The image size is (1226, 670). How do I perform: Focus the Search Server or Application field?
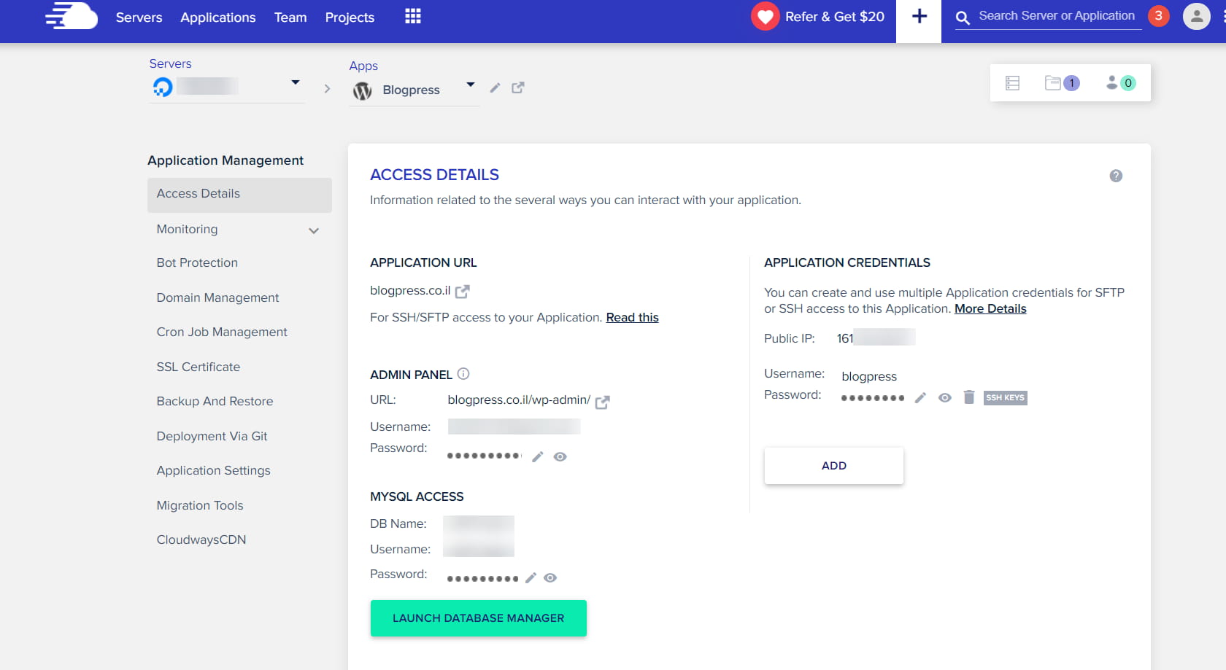coord(1057,16)
